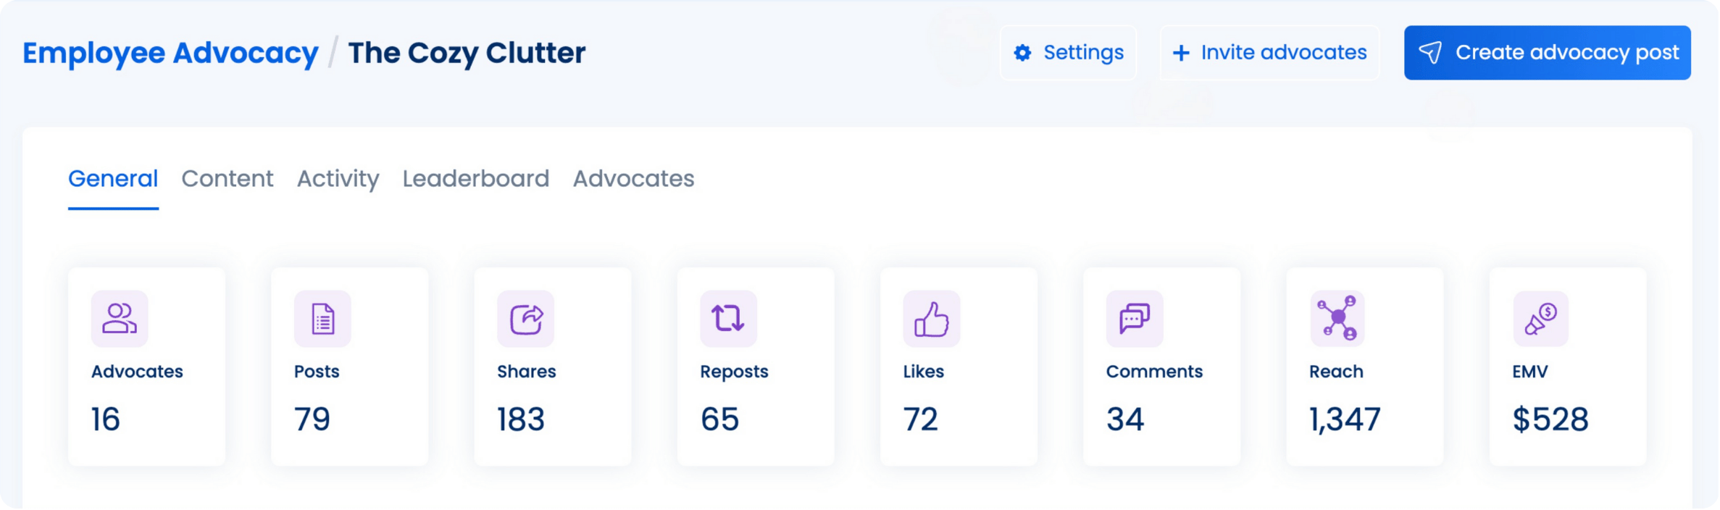Click the paper plane icon
Viewport: 1720px width, 510px height.
click(x=1430, y=53)
